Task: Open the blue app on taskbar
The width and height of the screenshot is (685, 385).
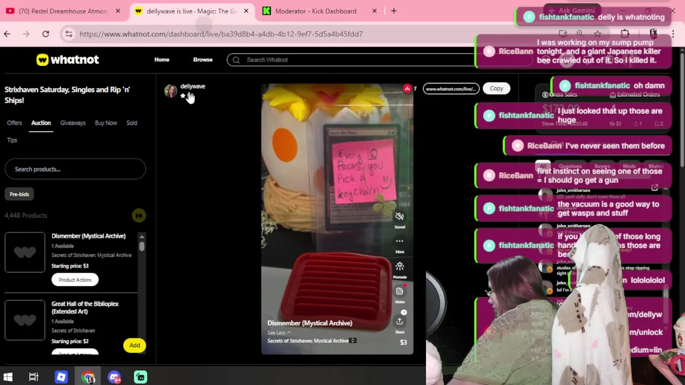Action: pyautogui.click(x=61, y=377)
